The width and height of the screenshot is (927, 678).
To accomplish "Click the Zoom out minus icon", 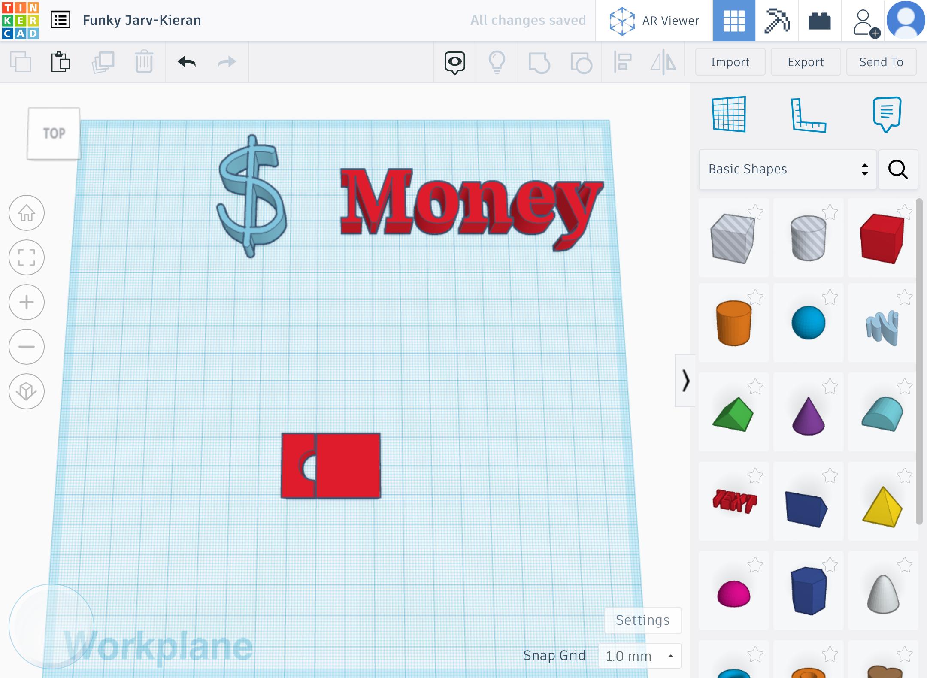I will coord(27,347).
